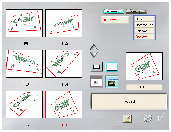Pick the ff 05 preset thumbnail
This screenshot has width=171, height=132.
click(24, 105)
